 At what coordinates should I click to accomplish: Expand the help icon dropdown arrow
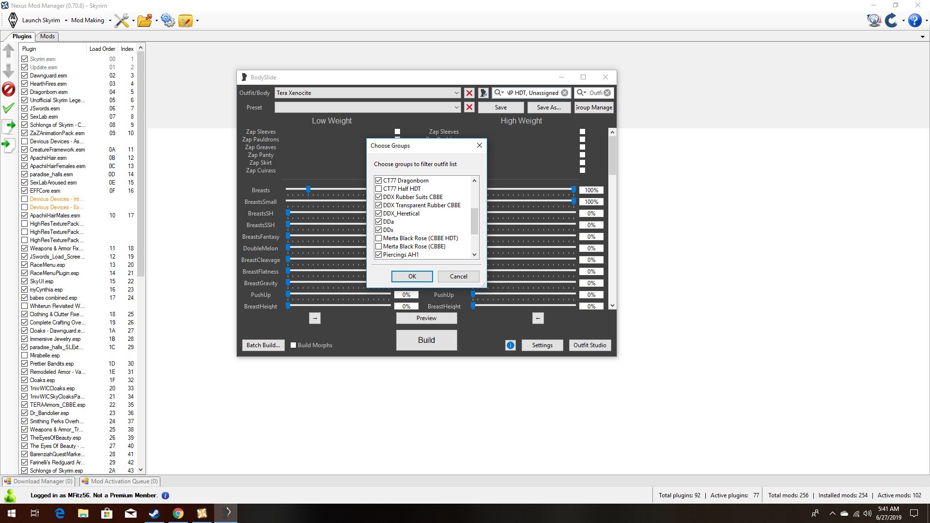(x=926, y=21)
